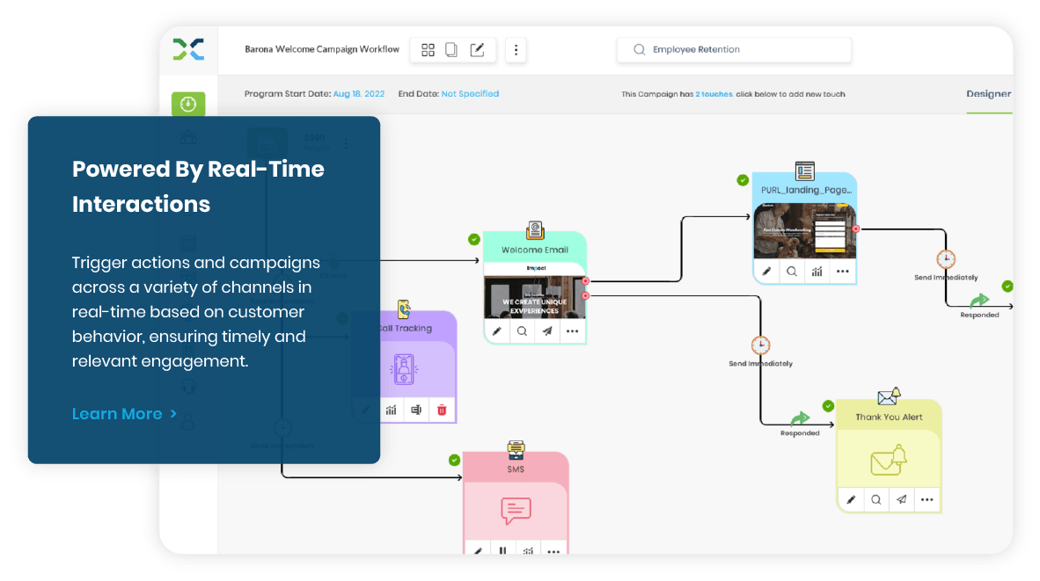This screenshot has height=581, width=1040.
Task: View the PURL landing page stats chart icon
Action: [817, 272]
